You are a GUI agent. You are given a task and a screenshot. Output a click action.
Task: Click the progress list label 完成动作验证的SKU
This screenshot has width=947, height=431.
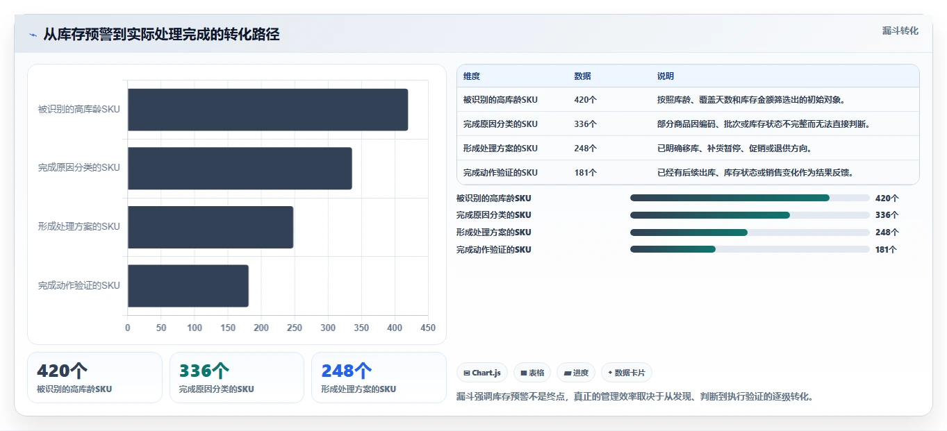[x=494, y=250]
